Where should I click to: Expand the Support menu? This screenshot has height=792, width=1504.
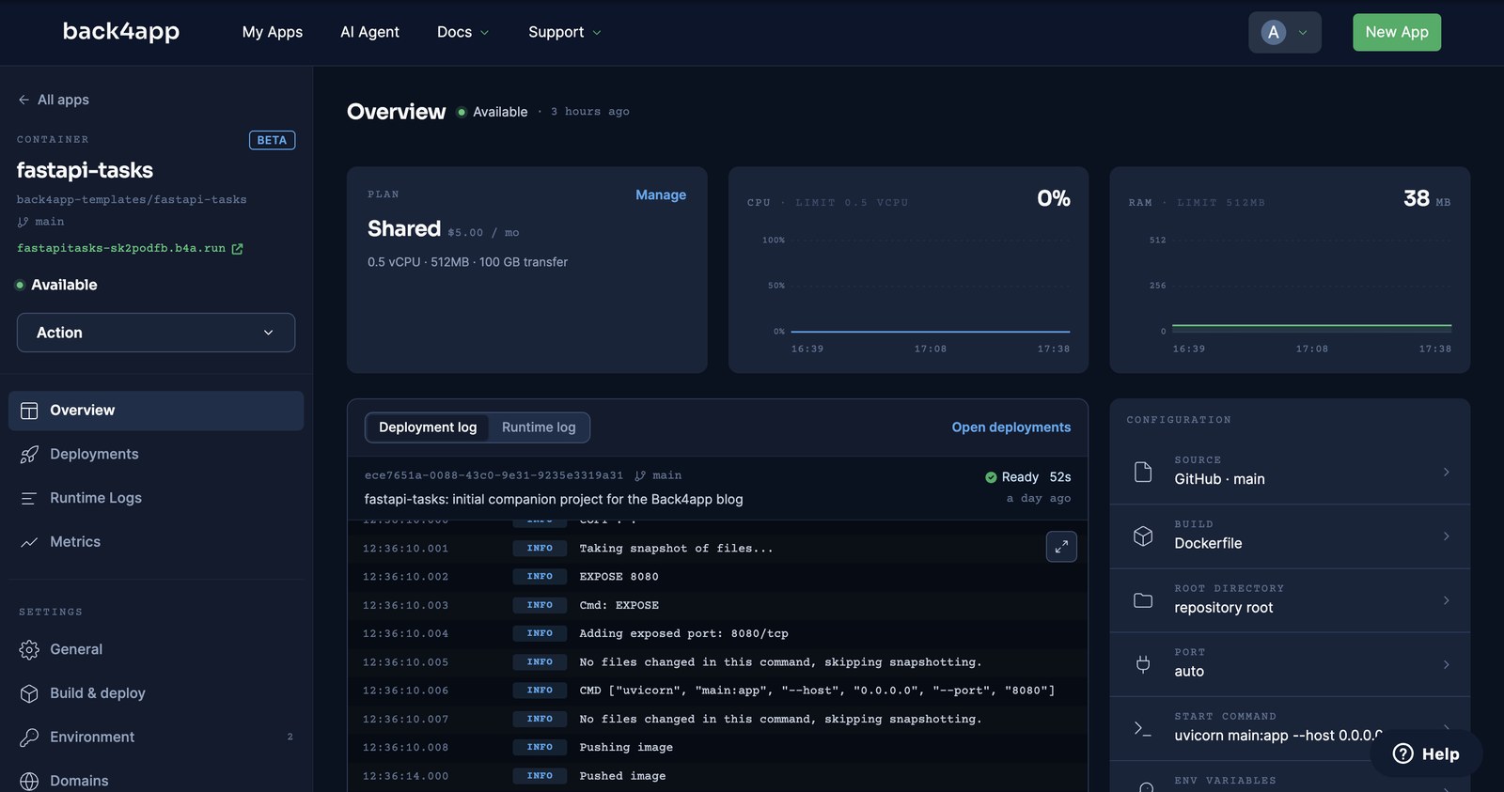click(x=564, y=32)
